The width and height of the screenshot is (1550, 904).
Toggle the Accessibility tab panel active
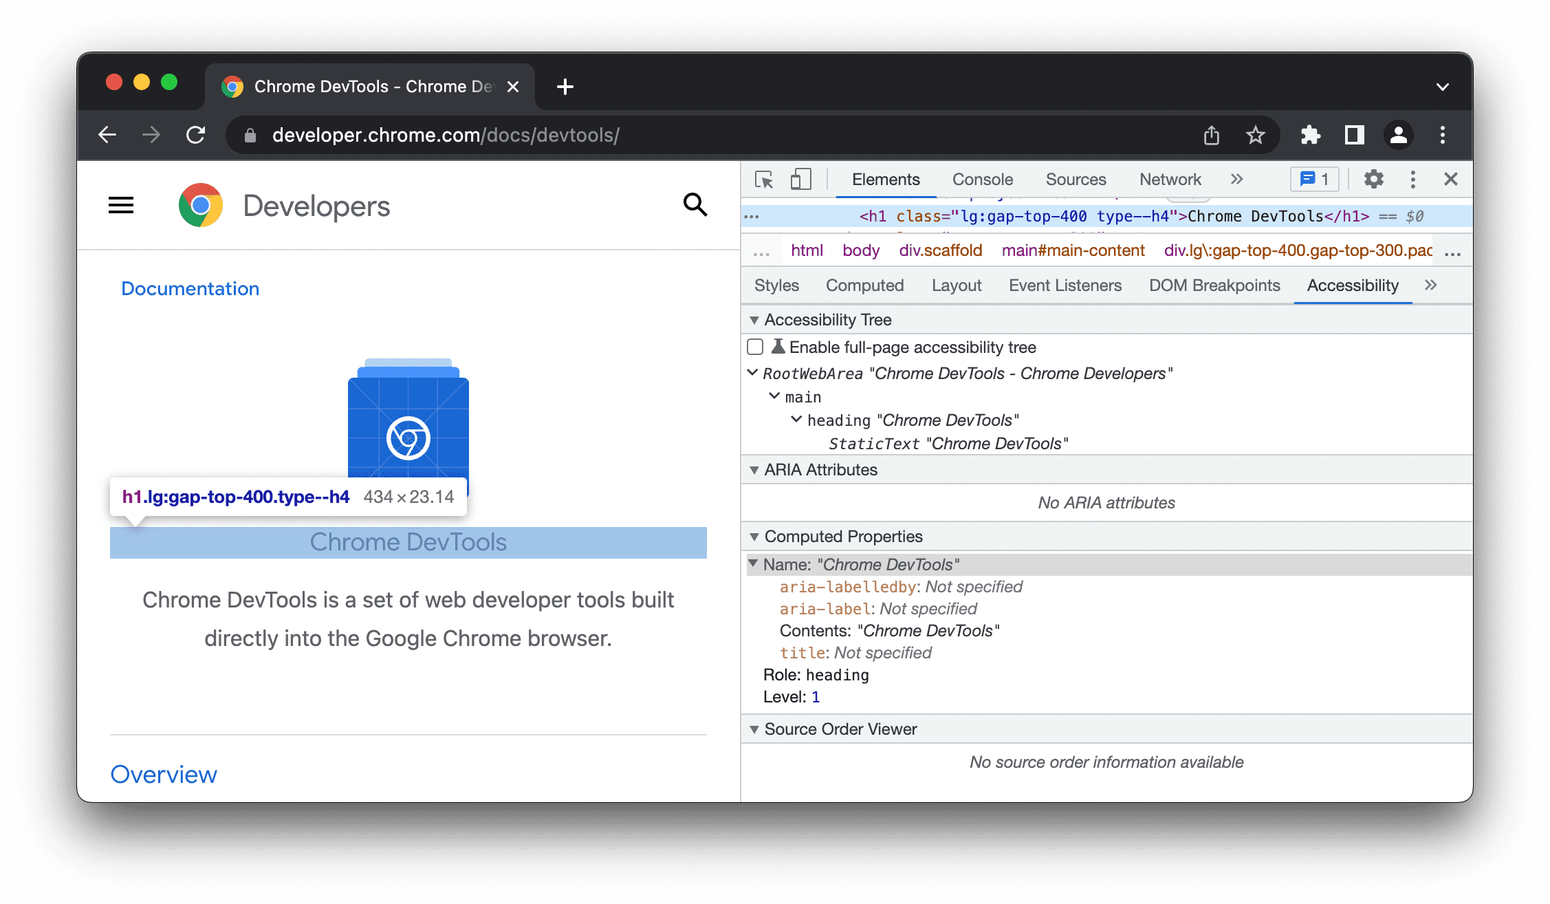click(x=1353, y=286)
